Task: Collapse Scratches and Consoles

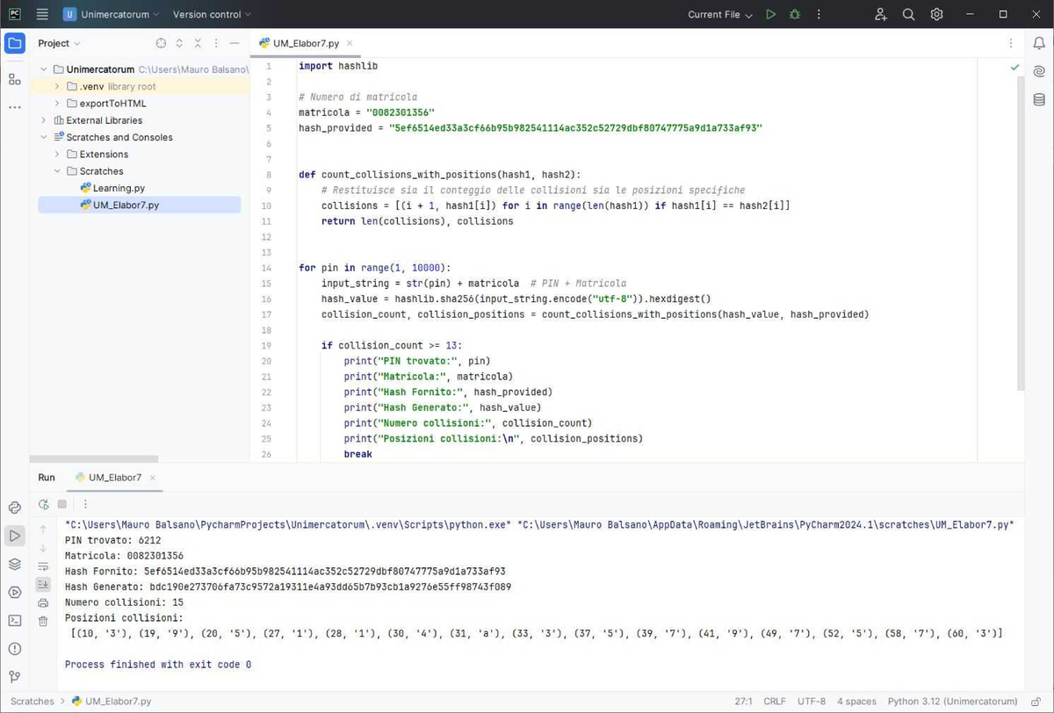Action: coord(43,137)
